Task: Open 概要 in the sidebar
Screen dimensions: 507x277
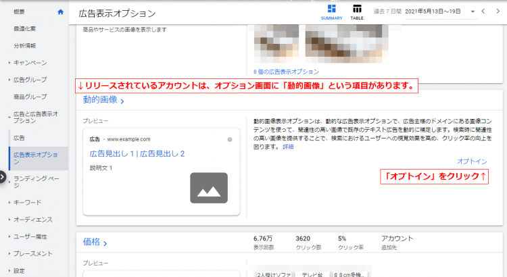Action: pos(19,12)
